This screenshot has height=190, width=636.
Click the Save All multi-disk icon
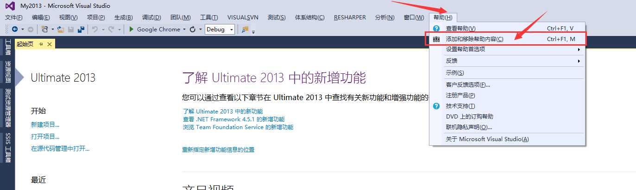point(81,29)
